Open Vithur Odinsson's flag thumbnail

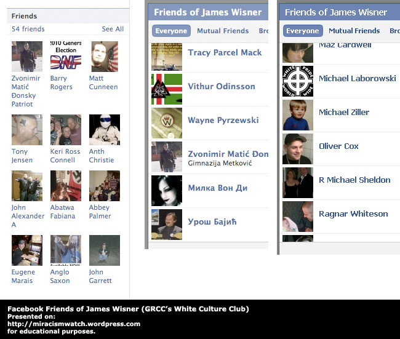click(167, 89)
